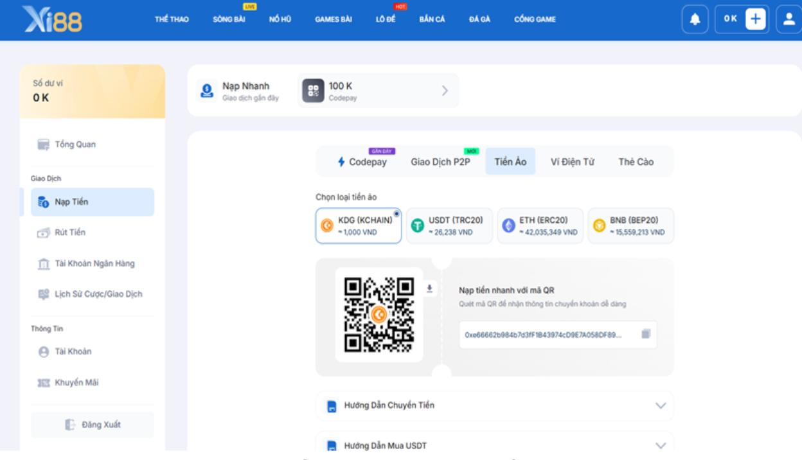Select BNB (BEP20) currency option
Image resolution: width=802 pixels, height=460 pixels.
(631, 226)
